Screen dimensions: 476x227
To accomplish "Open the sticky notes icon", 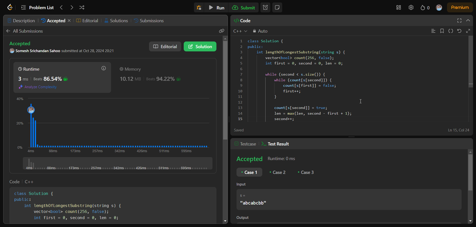I will click(x=277, y=8).
